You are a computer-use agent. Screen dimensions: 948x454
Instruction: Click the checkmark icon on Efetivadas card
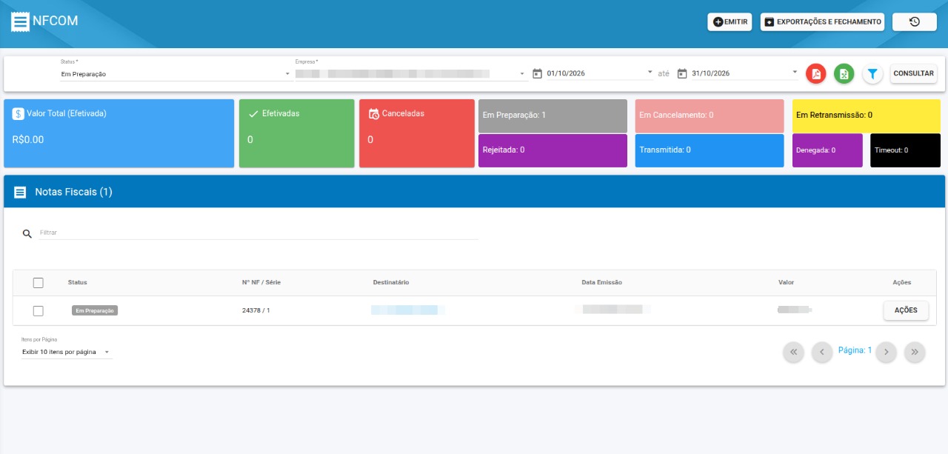pyautogui.click(x=253, y=113)
